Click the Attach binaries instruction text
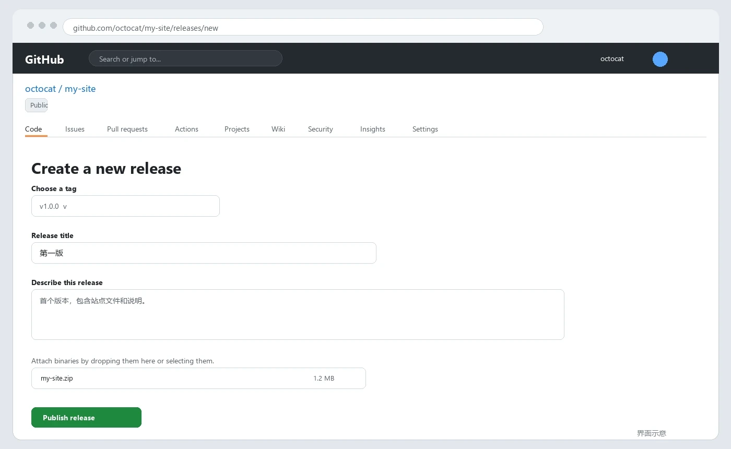 pyautogui.click(x=123, y=361)
